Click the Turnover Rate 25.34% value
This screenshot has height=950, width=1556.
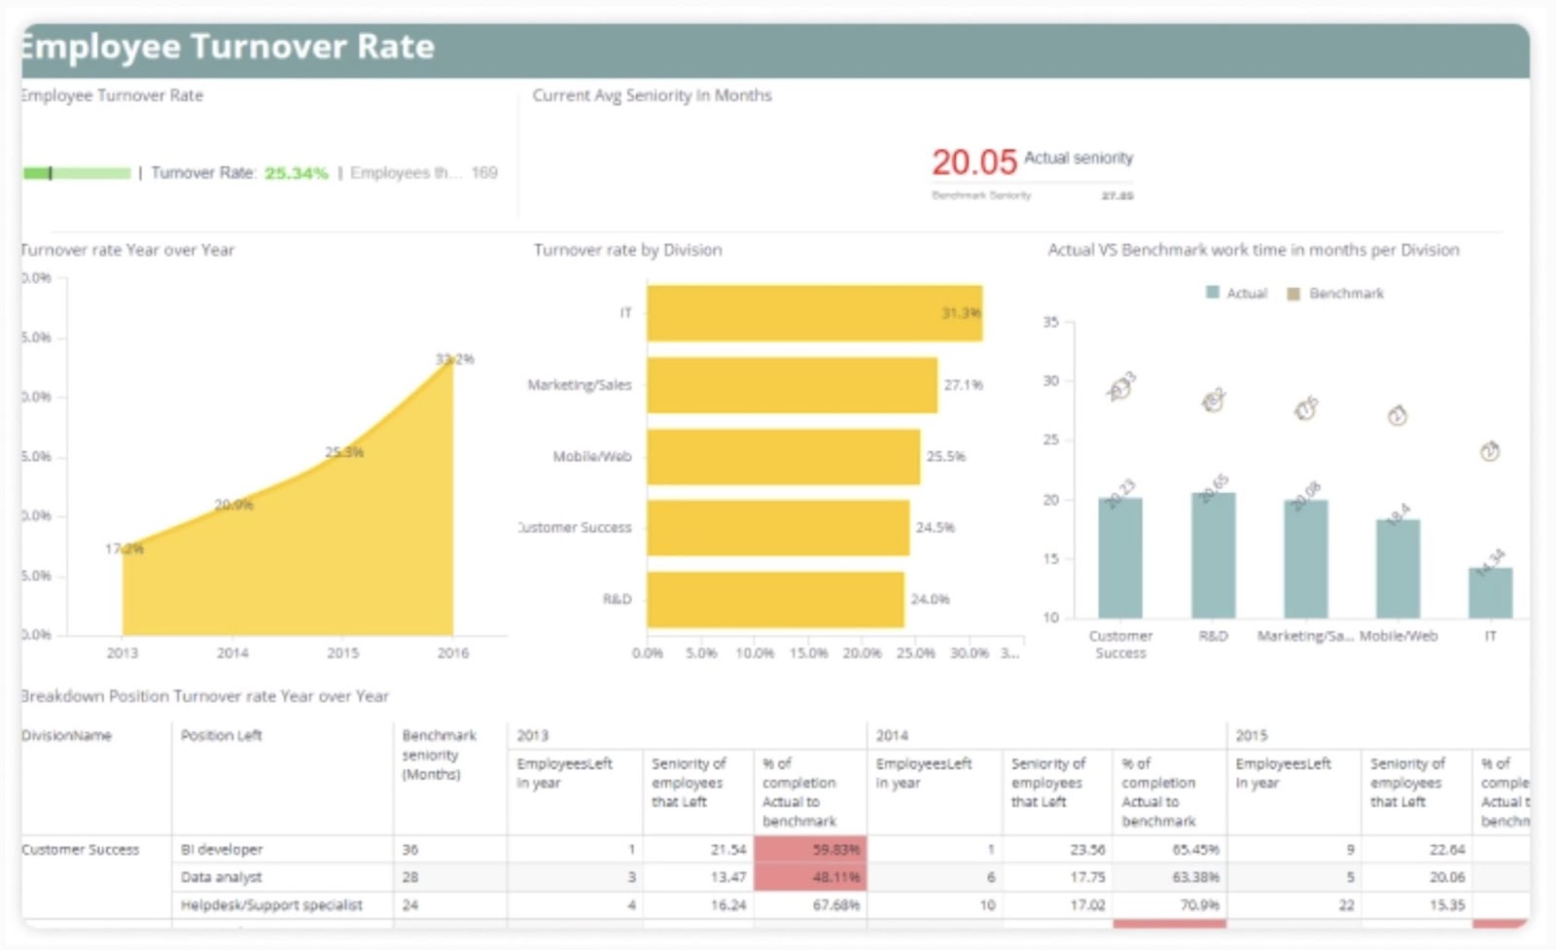point(296,173)
